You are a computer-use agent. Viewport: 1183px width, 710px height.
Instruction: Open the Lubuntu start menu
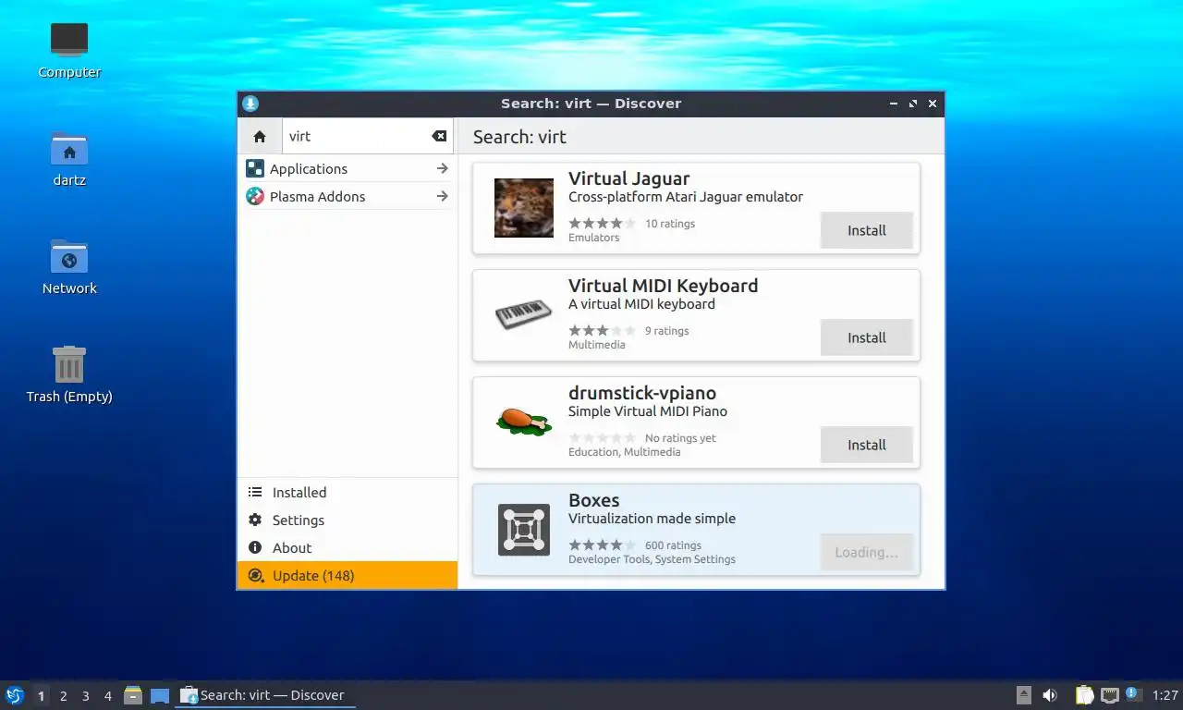(x=15, y=695)
